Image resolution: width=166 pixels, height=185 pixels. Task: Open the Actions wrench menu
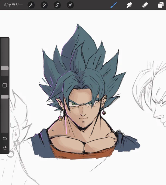click(31, 5)
